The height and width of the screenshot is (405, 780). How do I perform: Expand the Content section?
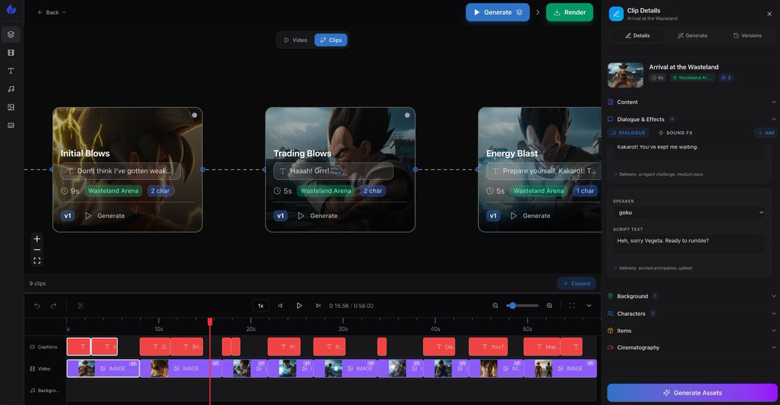(691, 102)
